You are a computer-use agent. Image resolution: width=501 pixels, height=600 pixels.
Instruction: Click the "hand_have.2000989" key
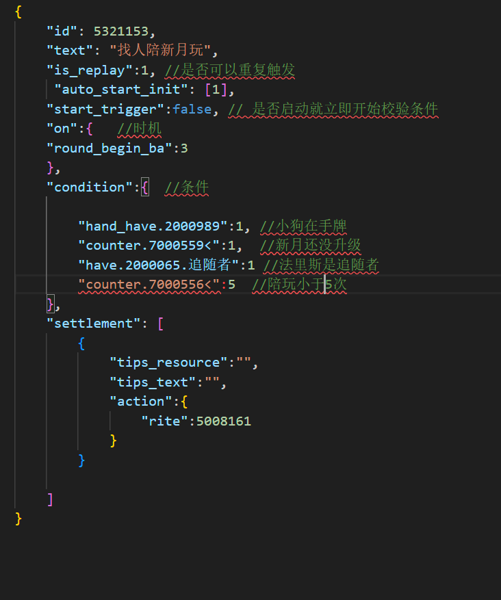click(x=153, y=226)
